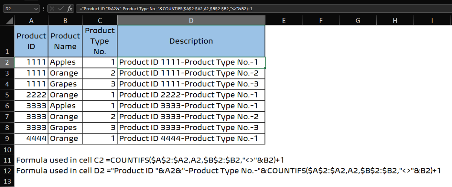Select row 12 header
Viewport: 452px width, 187px height.
click(7, 171)
